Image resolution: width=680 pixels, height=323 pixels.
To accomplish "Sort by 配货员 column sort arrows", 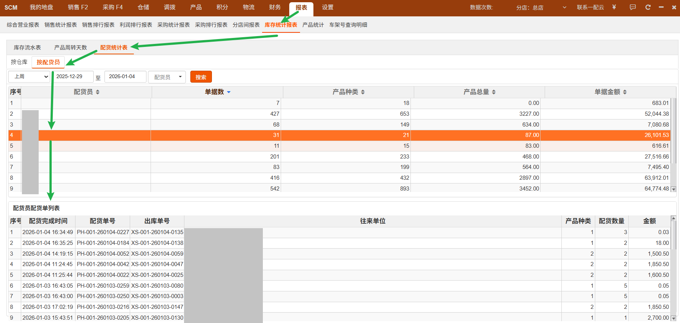I will click(97, 92).
